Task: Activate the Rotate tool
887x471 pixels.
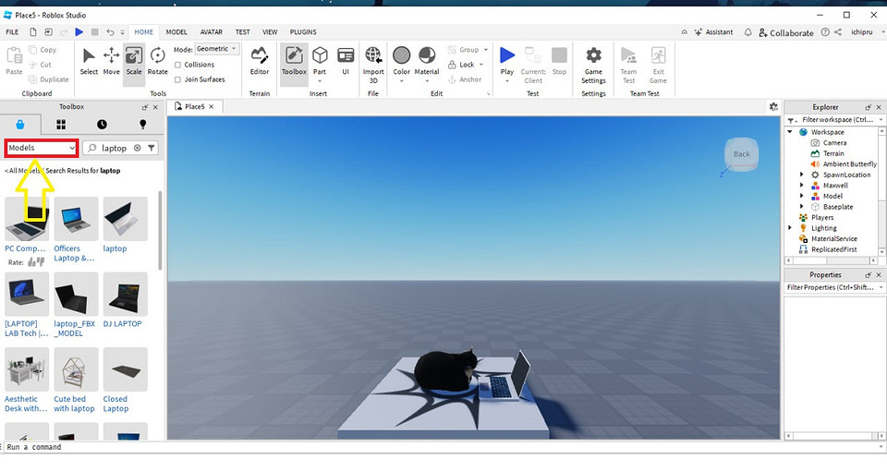Action: point(158,60)
